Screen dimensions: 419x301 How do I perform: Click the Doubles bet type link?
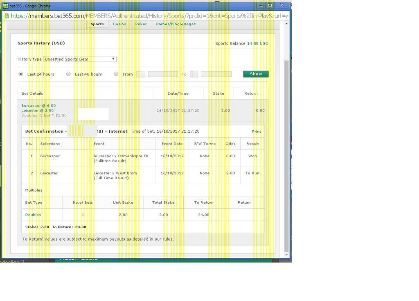pyautogui.click(x=33, y=214)
